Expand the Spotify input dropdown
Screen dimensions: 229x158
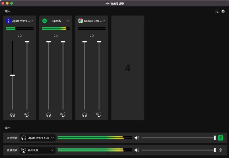click(x=68, y=21)
